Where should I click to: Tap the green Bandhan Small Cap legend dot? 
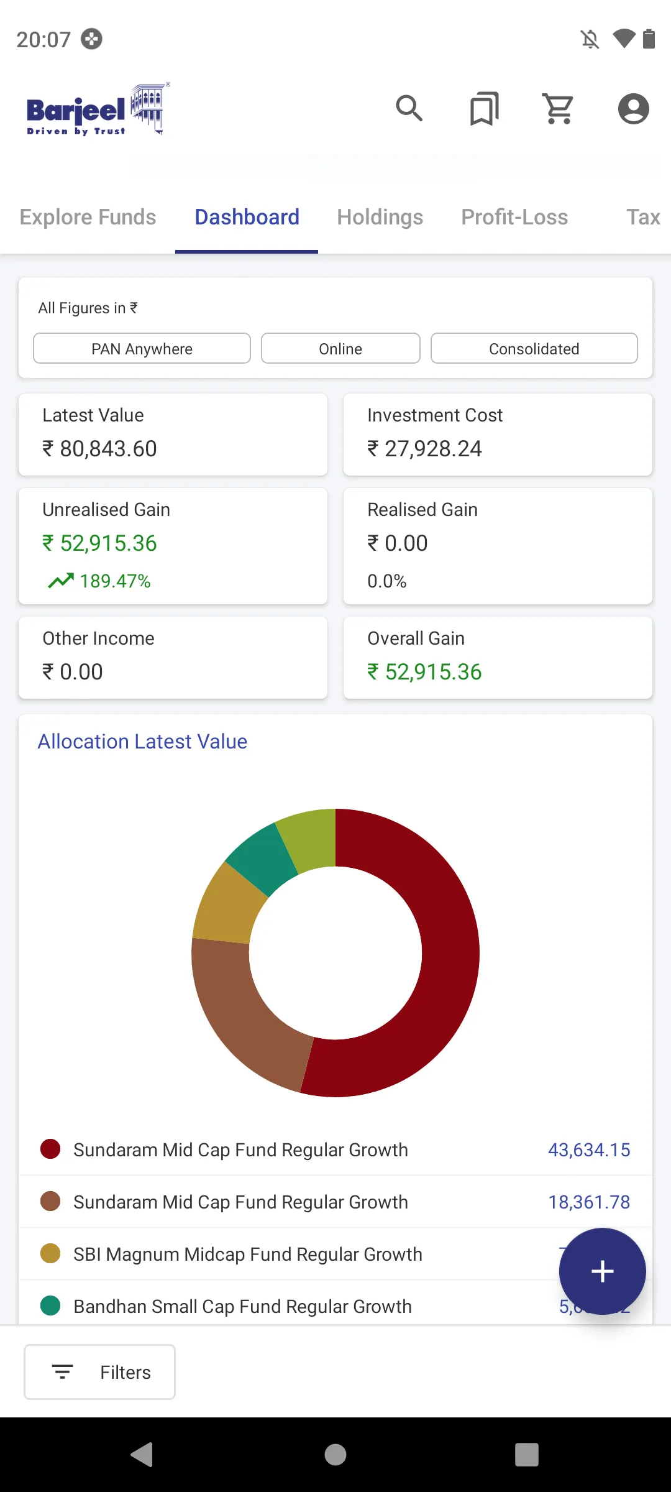50,1306
